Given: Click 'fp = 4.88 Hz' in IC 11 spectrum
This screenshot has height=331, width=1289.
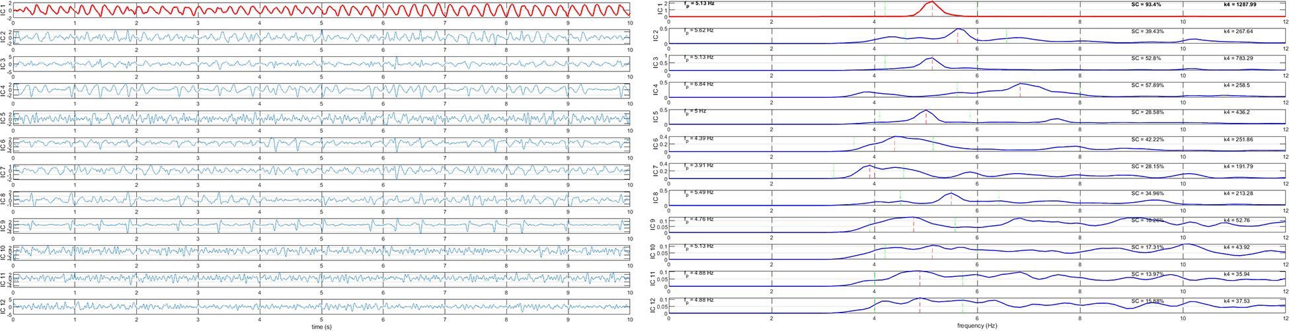Looking at the screenshot, I should [699, 274].
